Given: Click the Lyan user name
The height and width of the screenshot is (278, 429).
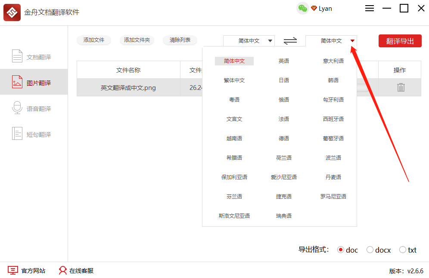Looking at the screenshot, I should click(325, 9).
